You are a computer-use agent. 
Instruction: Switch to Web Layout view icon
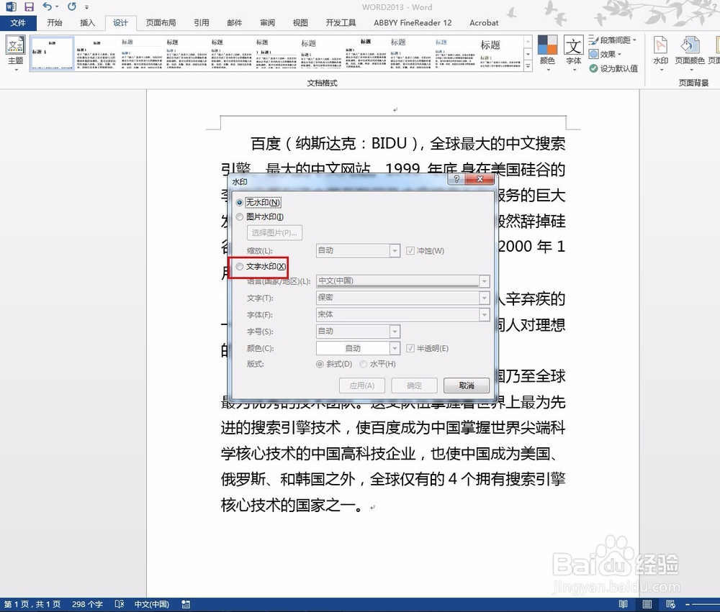[670, 604]
